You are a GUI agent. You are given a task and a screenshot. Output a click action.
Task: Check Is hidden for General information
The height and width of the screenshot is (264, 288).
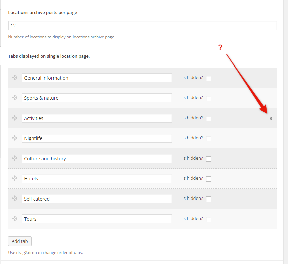[x=209, y=78]
